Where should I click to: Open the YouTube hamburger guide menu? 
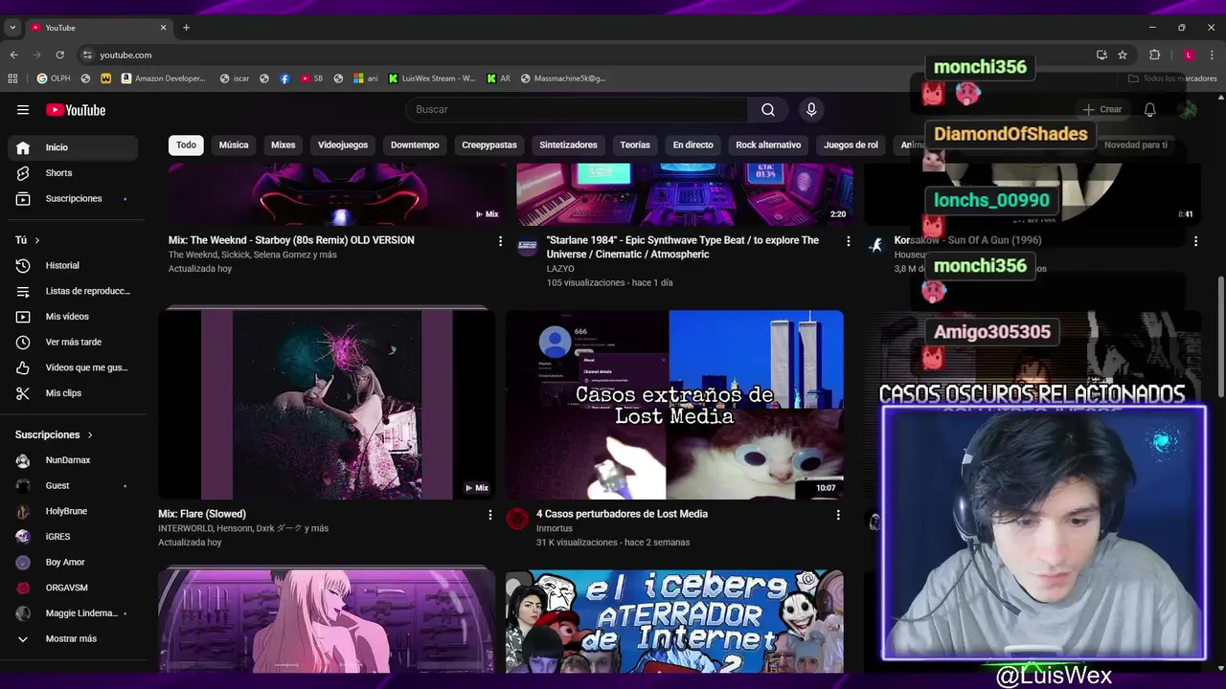click(x=23, y=110)
